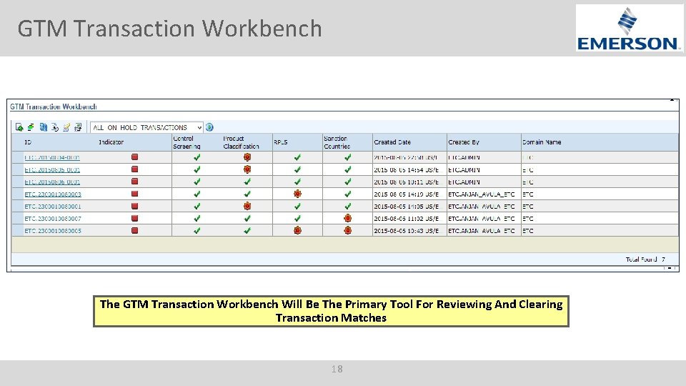The width and height of the screenshot is (686, 386).
Task: Click the new document icon with green plus
Action: [x=19, y=127]
